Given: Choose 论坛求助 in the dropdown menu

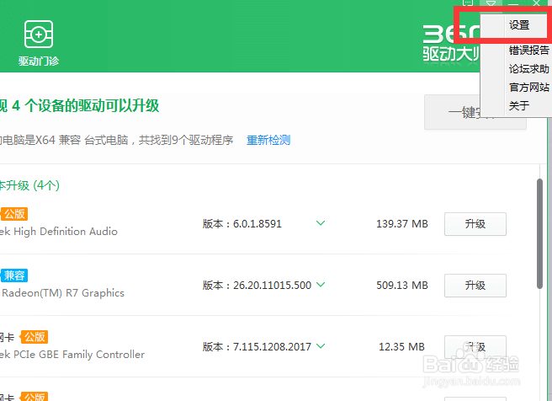Looking at the screenshot, I should (x=528, y=69).
